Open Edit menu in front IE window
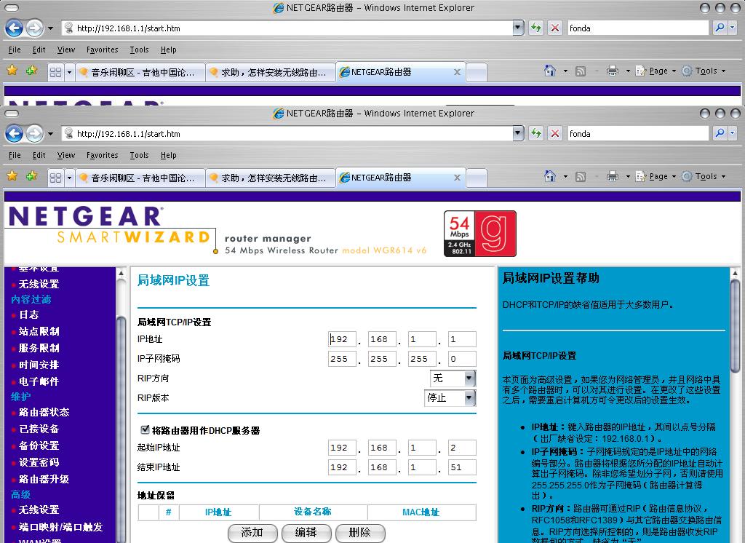 [39, 155]
